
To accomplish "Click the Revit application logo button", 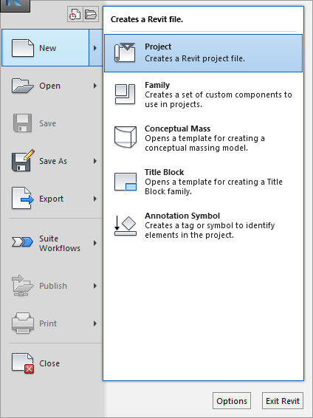I will click(x=15, y=5).
